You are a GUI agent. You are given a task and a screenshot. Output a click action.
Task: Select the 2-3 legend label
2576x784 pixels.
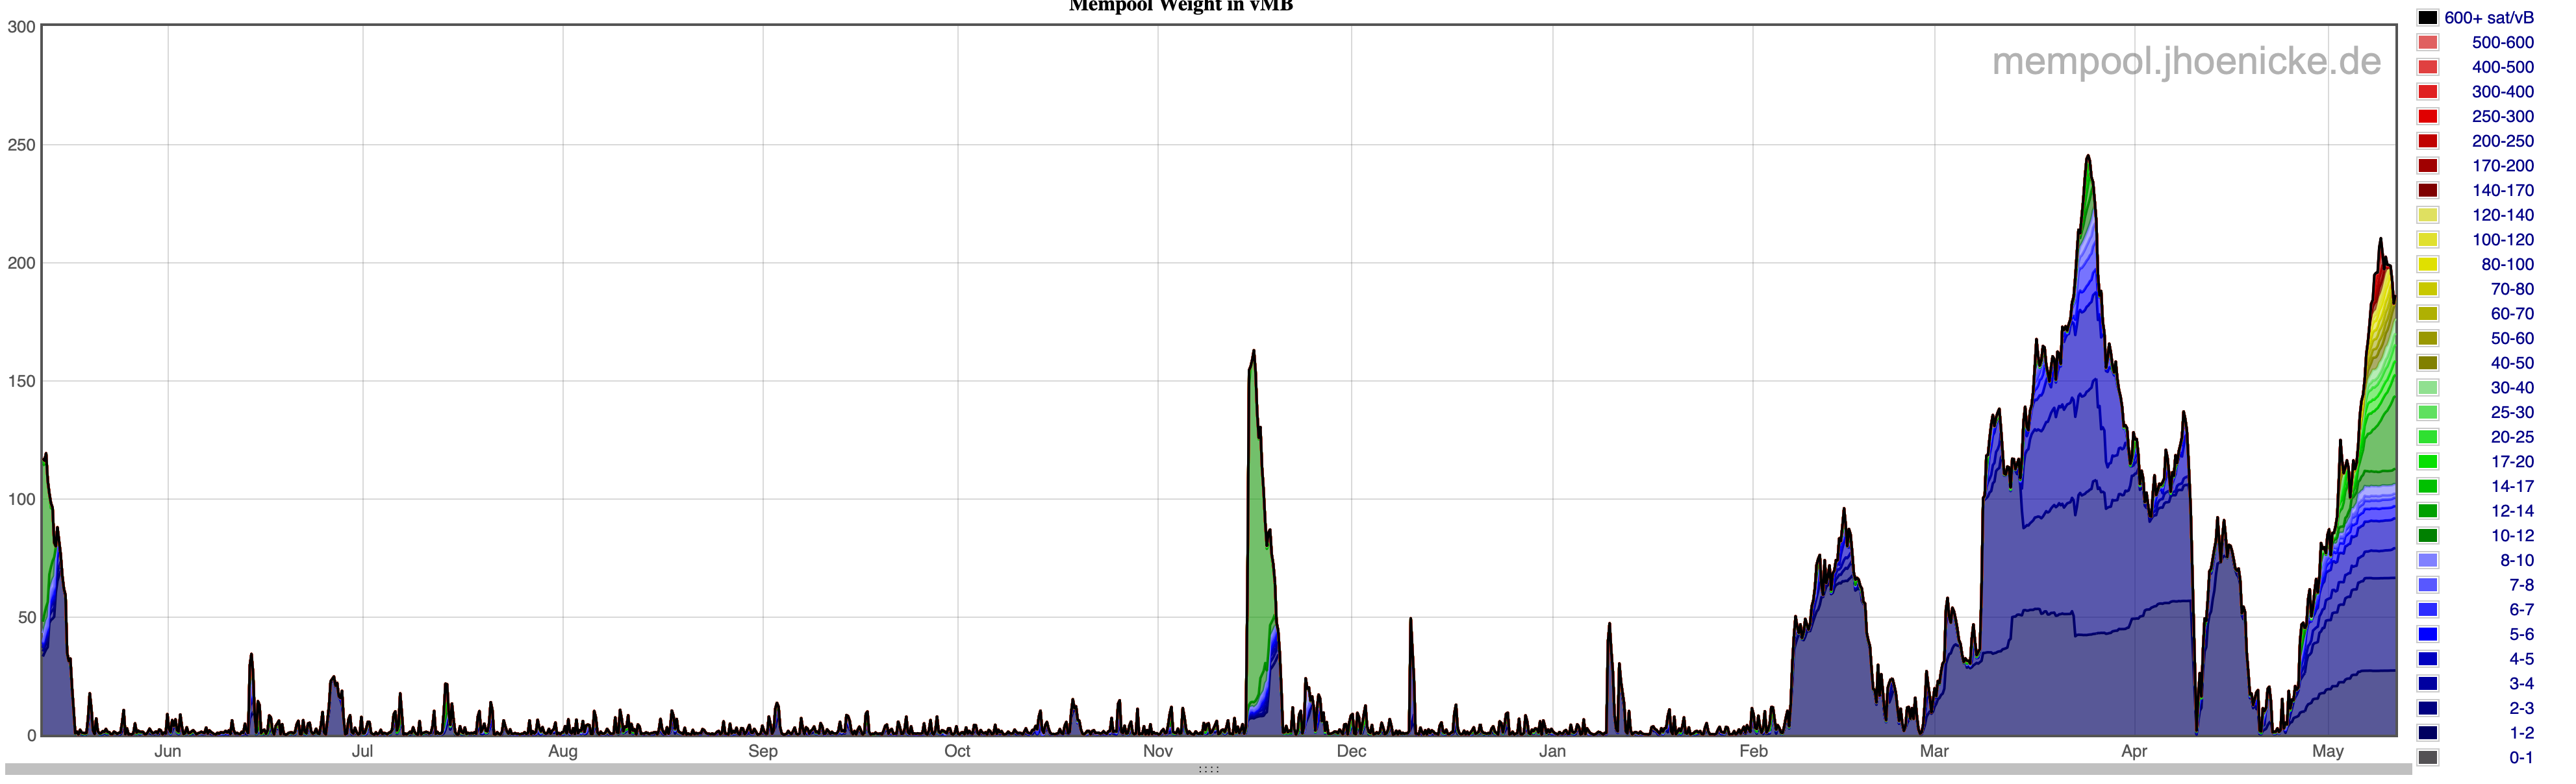[x=2521, y=708]
